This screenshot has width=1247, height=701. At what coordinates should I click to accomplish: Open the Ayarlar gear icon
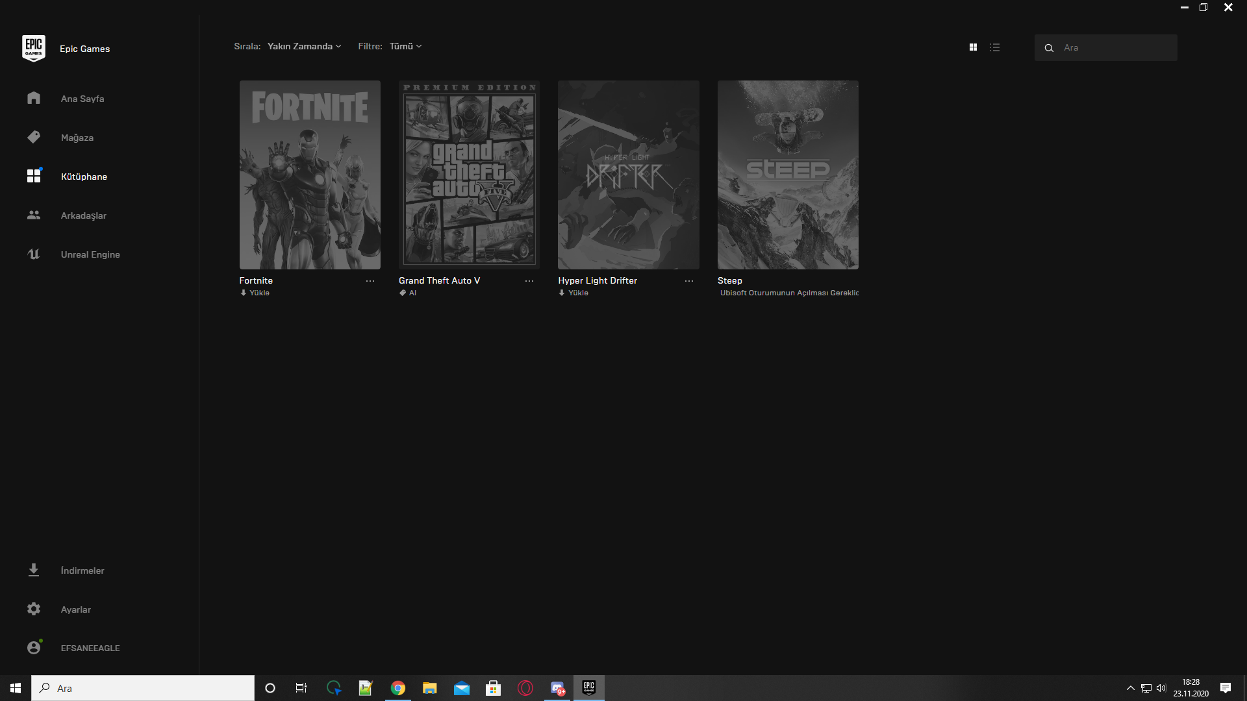pyautogui.click(x=34, y=609)
